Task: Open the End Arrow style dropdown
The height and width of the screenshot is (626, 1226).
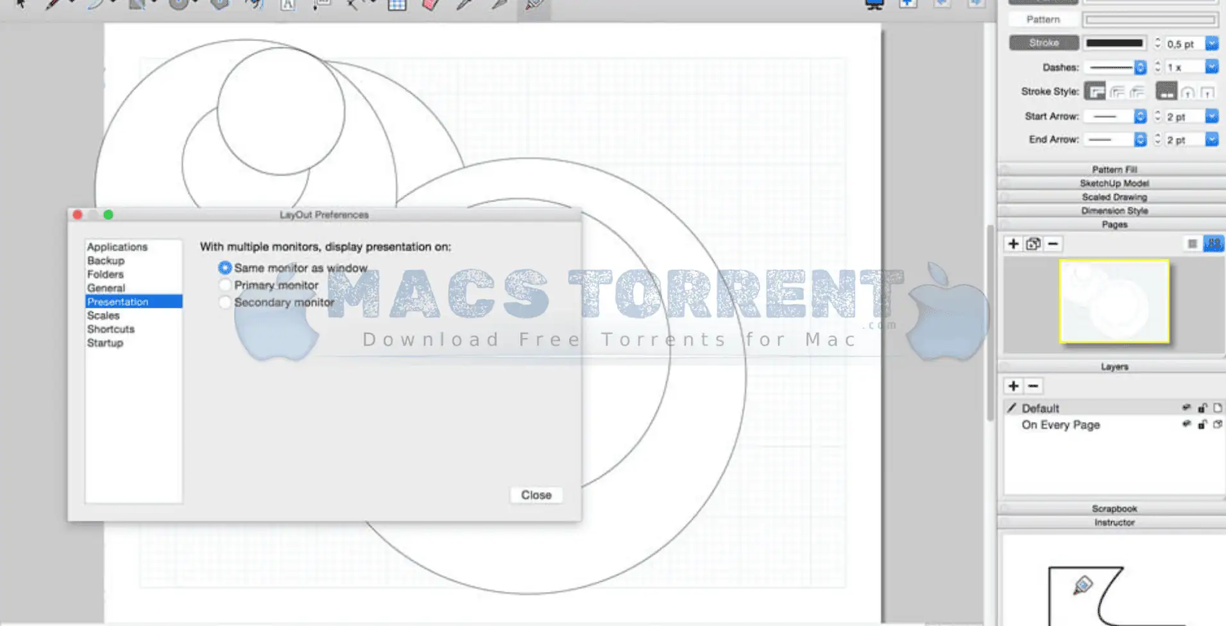Action: pyautogui.click(x=1140, y=140)
